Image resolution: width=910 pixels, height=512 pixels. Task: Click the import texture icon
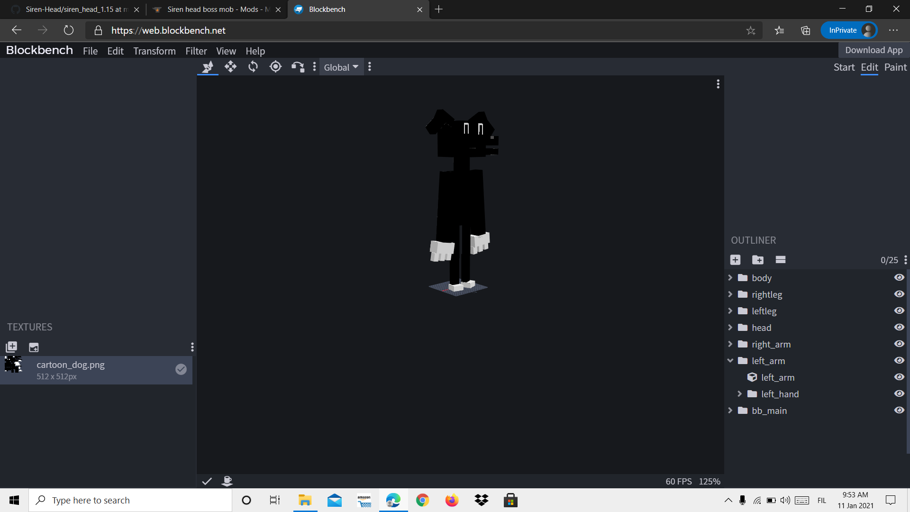pyautogui.click(x=11, y=347)
